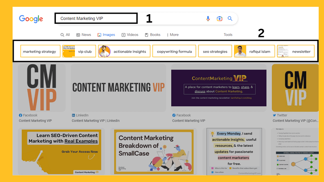The image size is (324, 182).
Task: Switch to the All results tab
Action: coord(65,35)
